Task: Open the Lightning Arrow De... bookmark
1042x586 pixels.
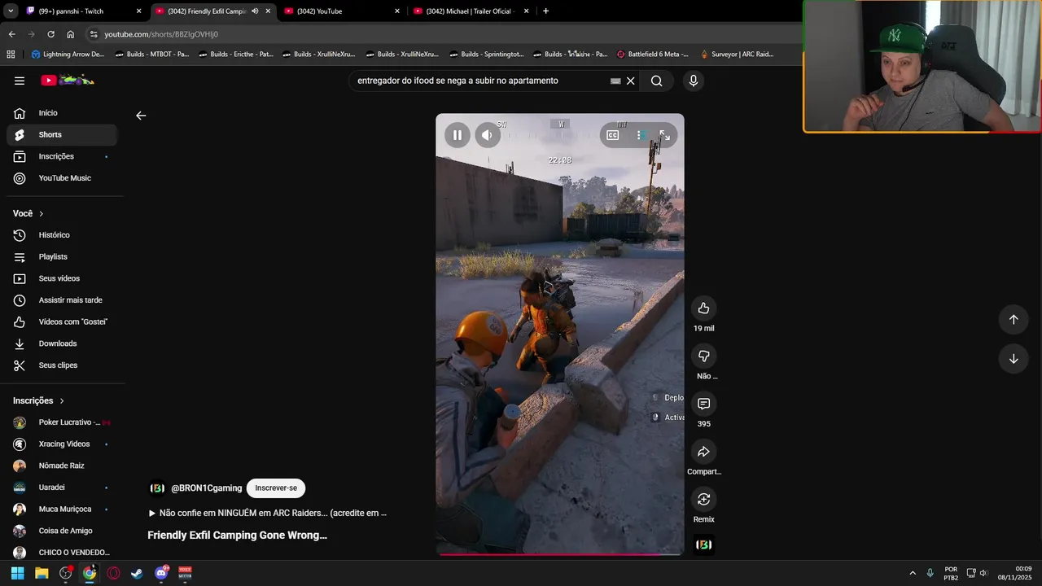Action: point(68,55)
